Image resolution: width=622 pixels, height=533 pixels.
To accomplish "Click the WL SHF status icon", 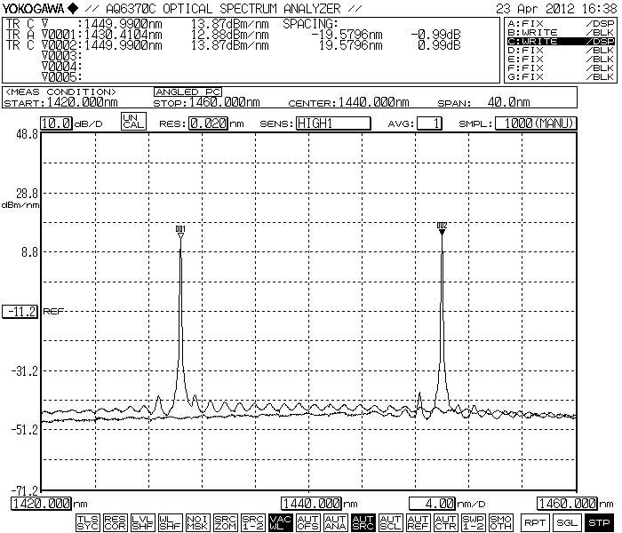I will [171, 522].
